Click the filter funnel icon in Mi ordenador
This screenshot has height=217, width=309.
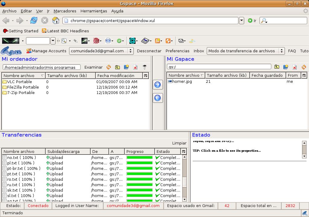[145, 67]
